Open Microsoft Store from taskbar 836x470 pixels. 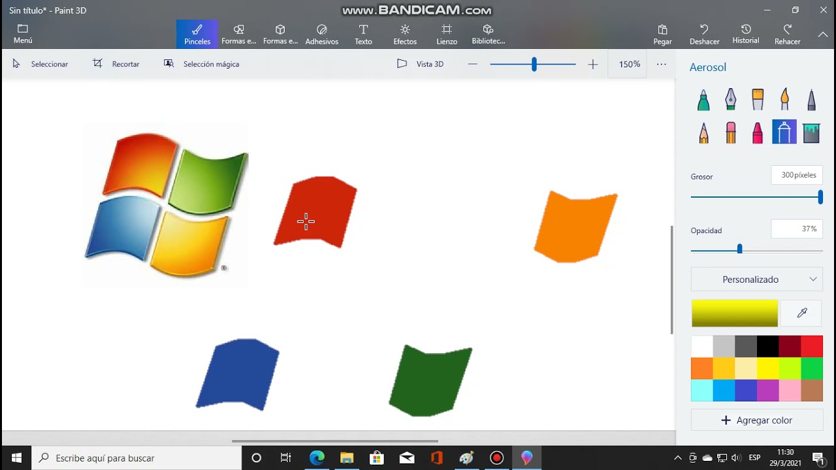pyautogui.click(x=377, y=458)
